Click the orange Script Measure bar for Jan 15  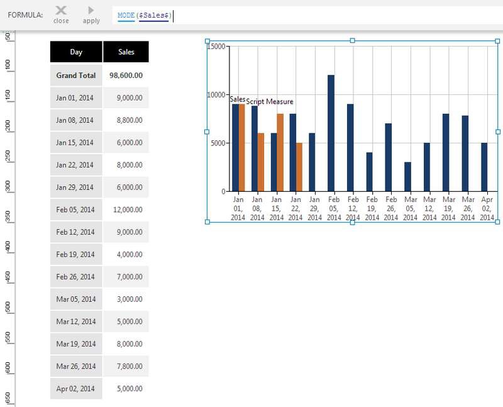point(280,153)
